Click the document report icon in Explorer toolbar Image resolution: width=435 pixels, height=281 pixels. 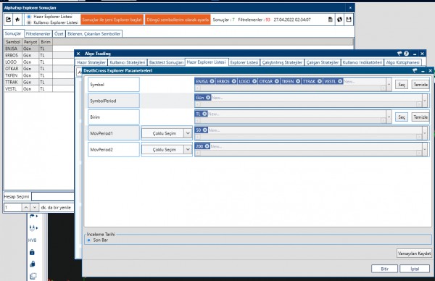pyautogui.click(x=330, y=20)
